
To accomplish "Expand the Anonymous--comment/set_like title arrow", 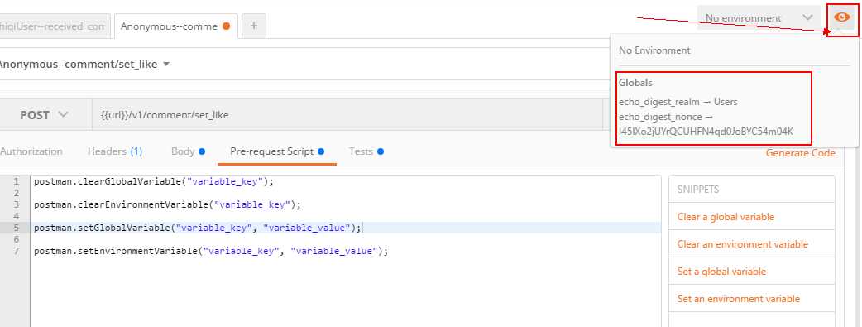I will tap(166, 65).
